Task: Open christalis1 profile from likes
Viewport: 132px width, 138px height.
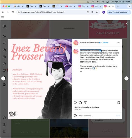Action: [85, 107]
